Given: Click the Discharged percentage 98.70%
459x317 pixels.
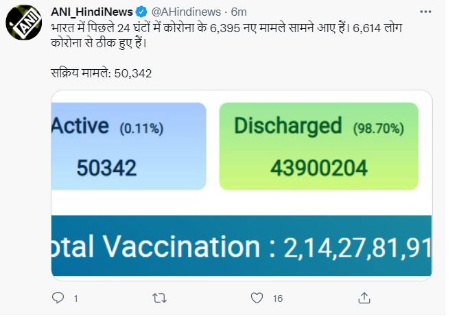Looking at the screenshot, I should pos(379,128).
